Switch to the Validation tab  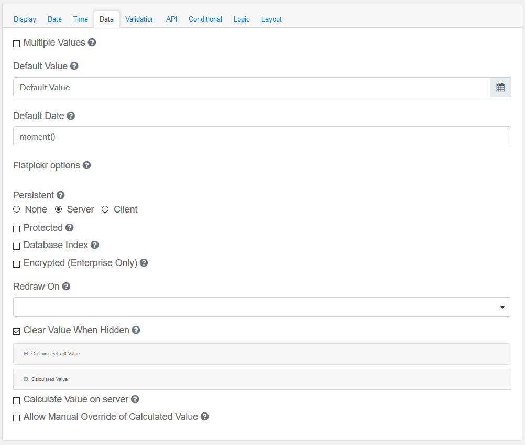coord(140,19)
